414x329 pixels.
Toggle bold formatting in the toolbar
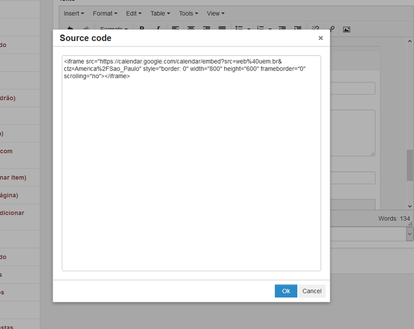click(142, 29)
